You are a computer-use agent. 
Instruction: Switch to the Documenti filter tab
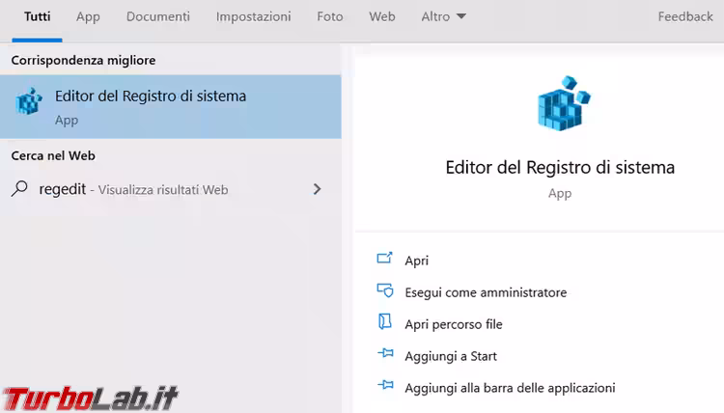(x=157, y=16)
